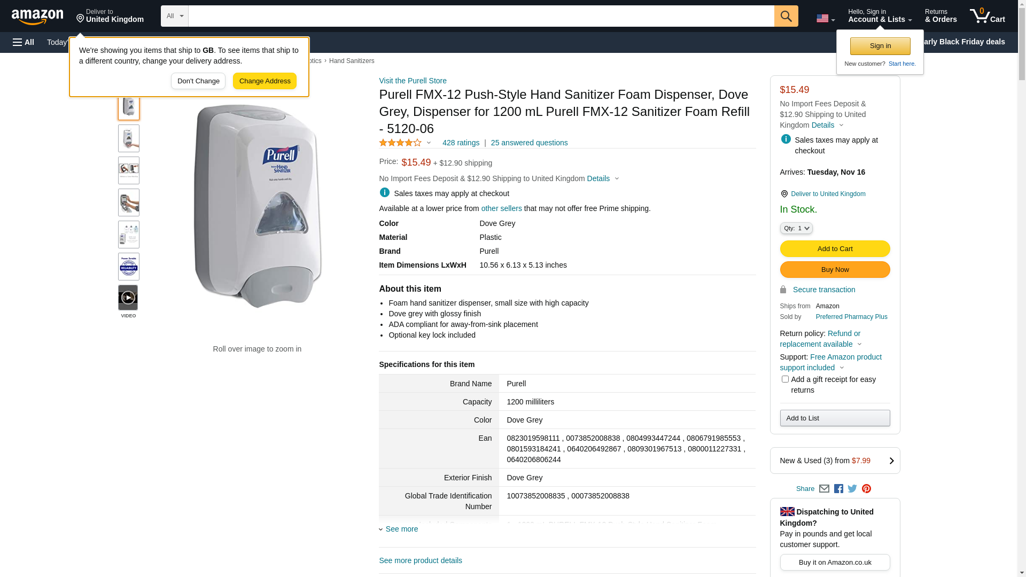Open the All hamburger menu
Image resolution: width=1026 pixels, height=577 pixels.
[x=24, y=42]
